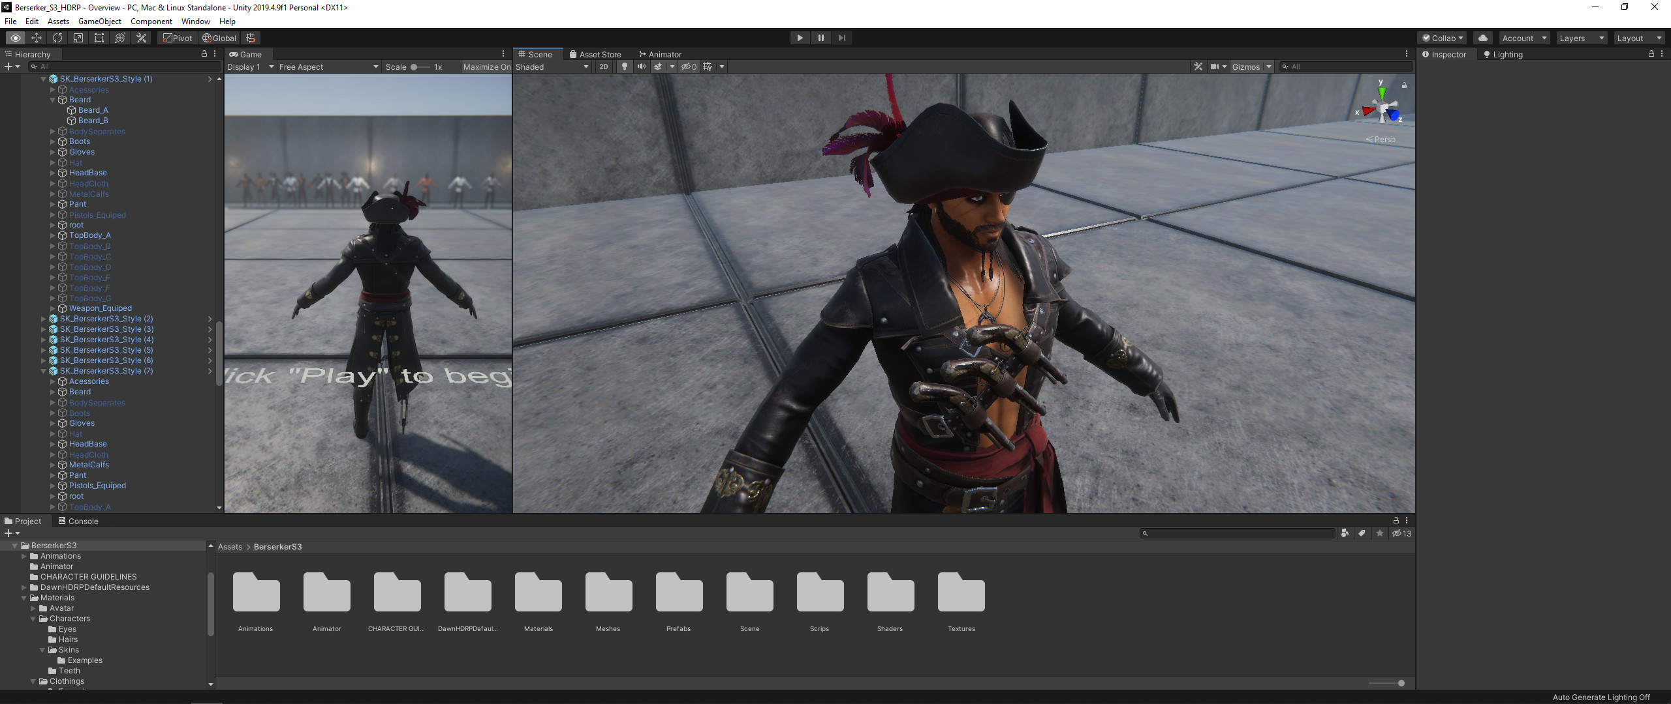Viewport: 1671px width, 704px height.
Task: Adjust the Game view Scale slider
Action: (x=420, y=66)
